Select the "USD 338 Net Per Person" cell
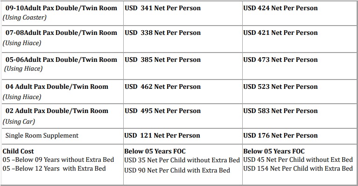The image size is (358, 186). tap(162, 33)
